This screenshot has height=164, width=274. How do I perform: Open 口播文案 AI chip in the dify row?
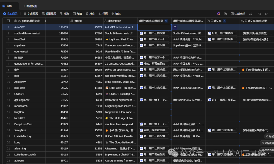[x=222, y=70]
